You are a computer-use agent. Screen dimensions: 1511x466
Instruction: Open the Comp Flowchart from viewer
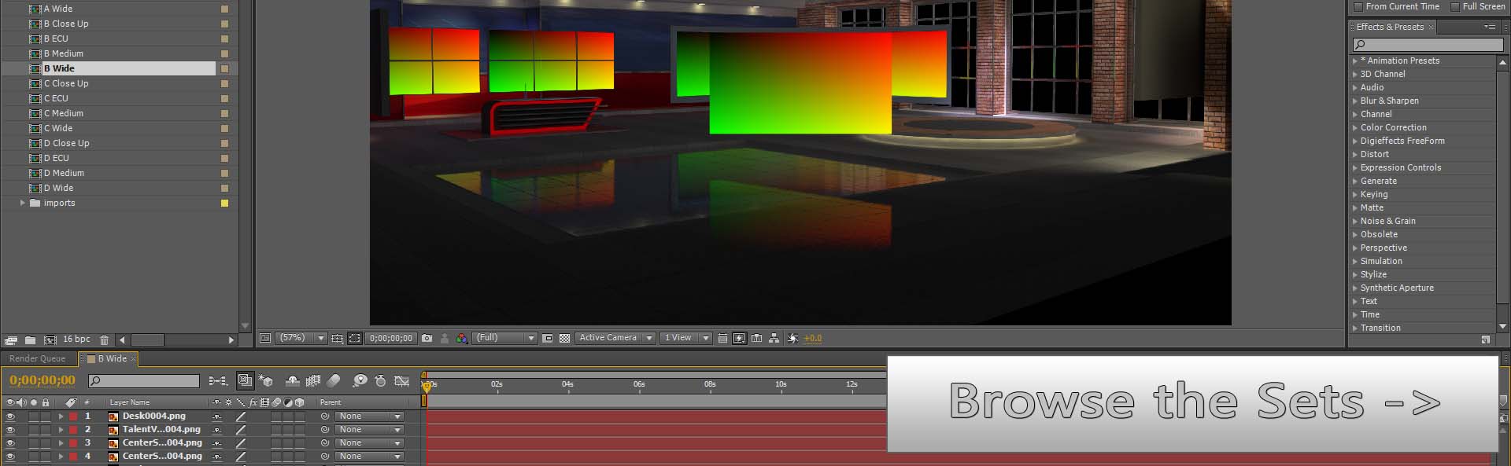click(774, 339)
